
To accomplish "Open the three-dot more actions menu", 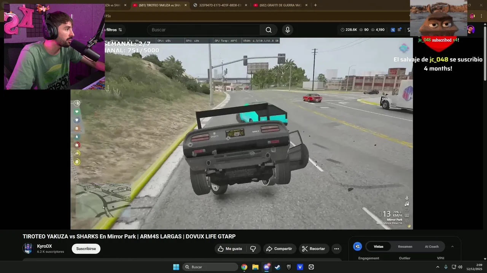I will tap(336, 249).
